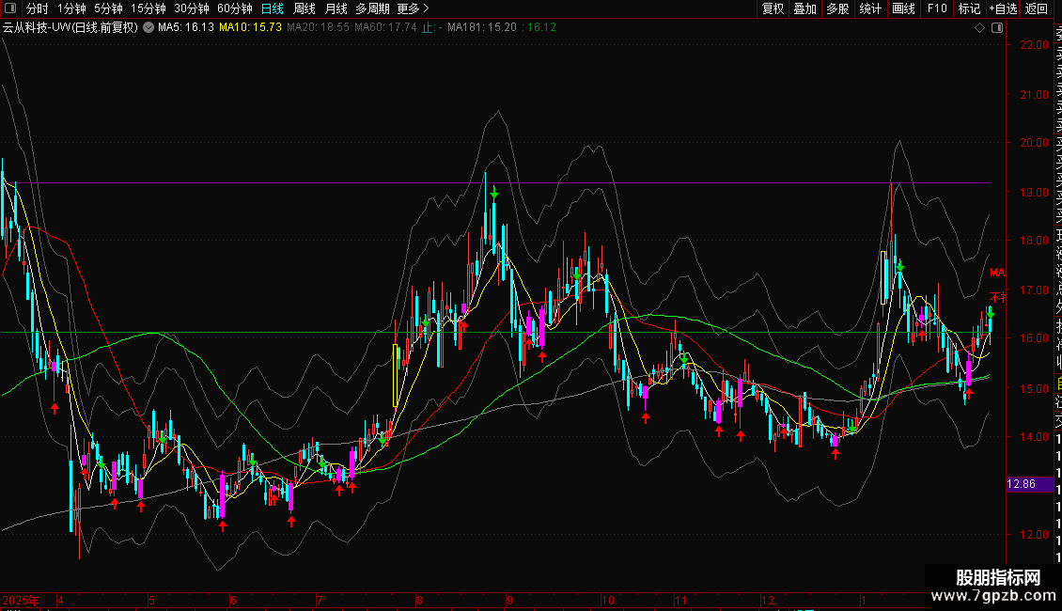Click the 返回 back button
The height and width of the screenshot is (611, 1062).
click(x=1036, y=8)
